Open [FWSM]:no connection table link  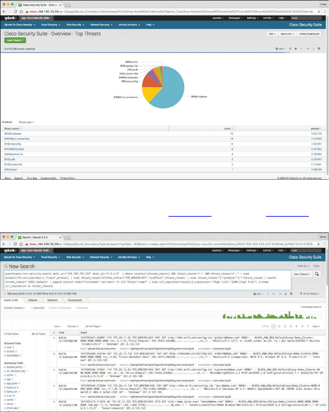pyautogui.click(x=17, y=139)
